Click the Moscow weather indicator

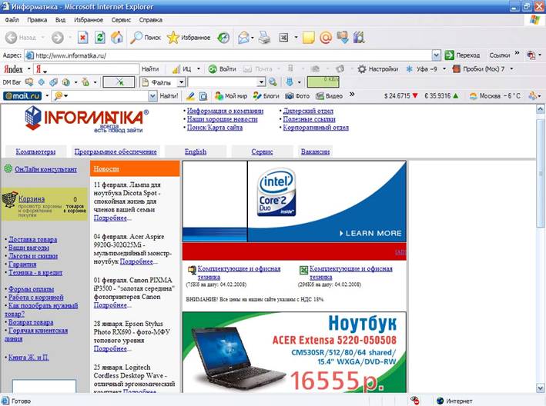point(495,95)
